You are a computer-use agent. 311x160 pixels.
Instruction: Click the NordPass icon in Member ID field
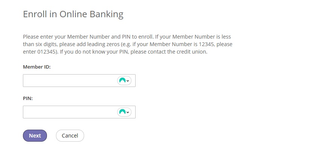(x=122, y=81)
